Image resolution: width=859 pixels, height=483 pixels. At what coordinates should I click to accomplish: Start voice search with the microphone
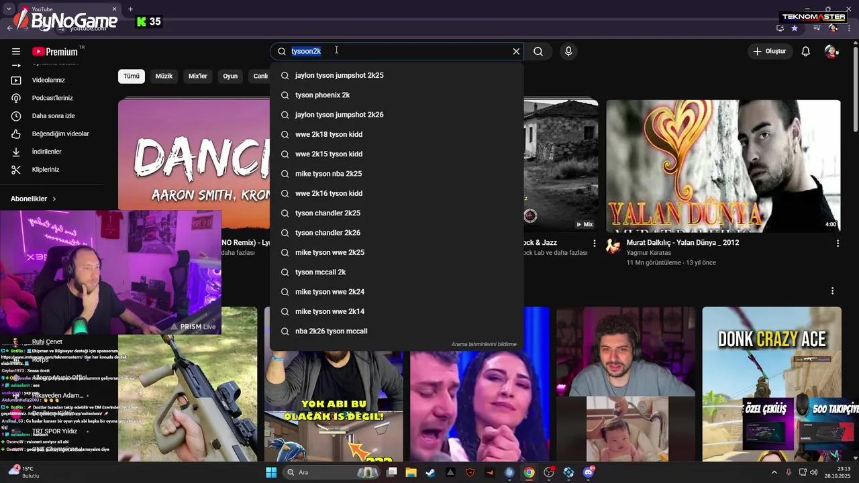568,52
